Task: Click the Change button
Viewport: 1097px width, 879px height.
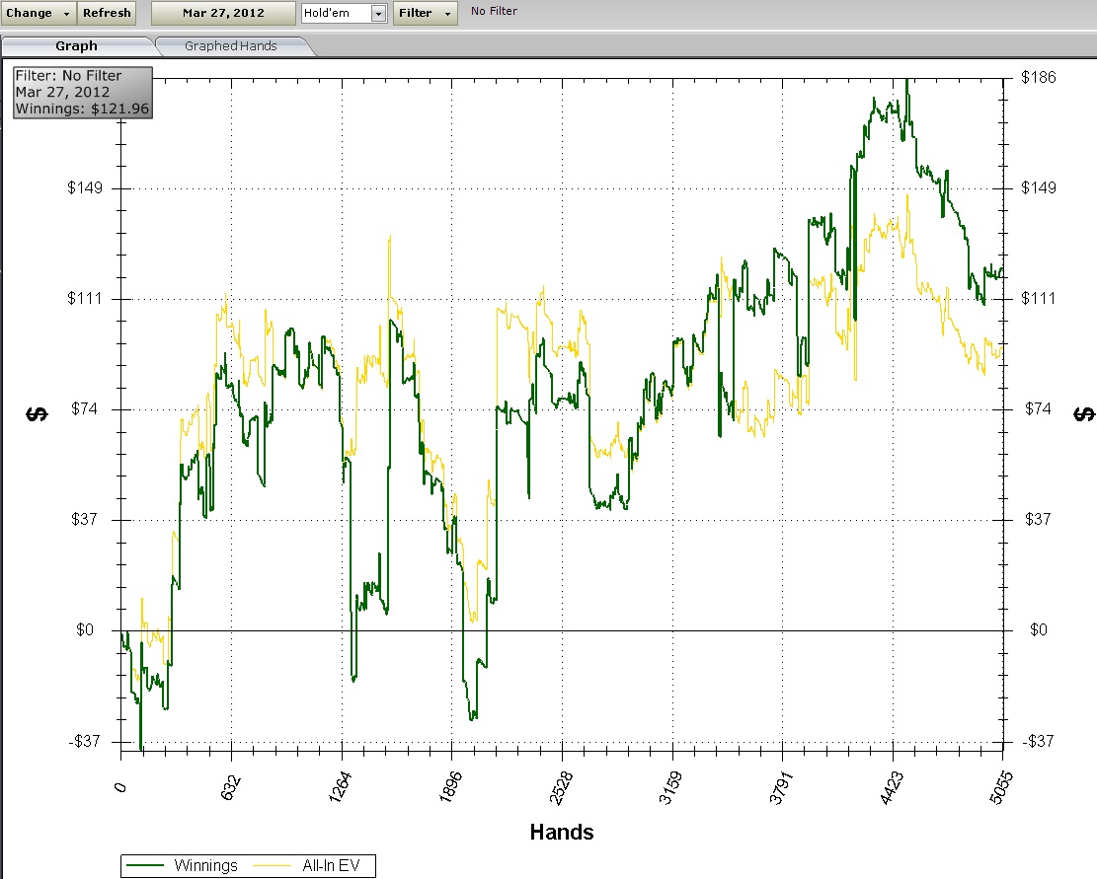Action: pyautogui.click(x=30, y=13)
